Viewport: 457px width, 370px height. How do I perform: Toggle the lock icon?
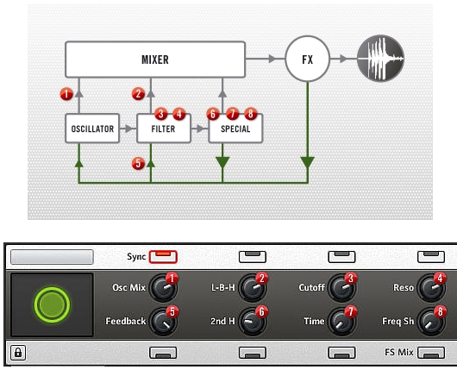click(x=18, y=353)
